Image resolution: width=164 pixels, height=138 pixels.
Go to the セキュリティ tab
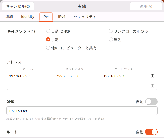85,17
